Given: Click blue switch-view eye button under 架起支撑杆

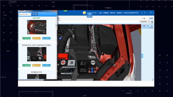Looking at the screenshot, I should (46, 38).
